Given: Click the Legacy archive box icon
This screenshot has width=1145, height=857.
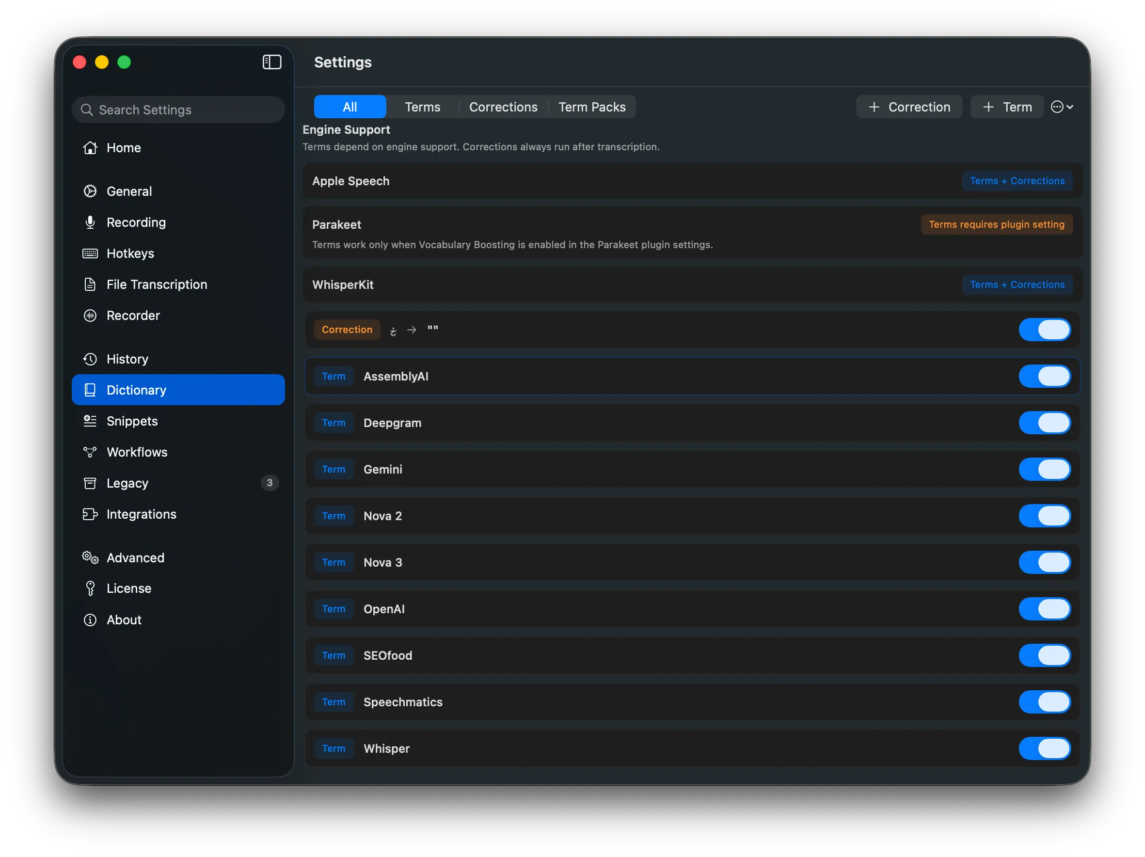Looking at the screenshot, I should click(90, 483).
